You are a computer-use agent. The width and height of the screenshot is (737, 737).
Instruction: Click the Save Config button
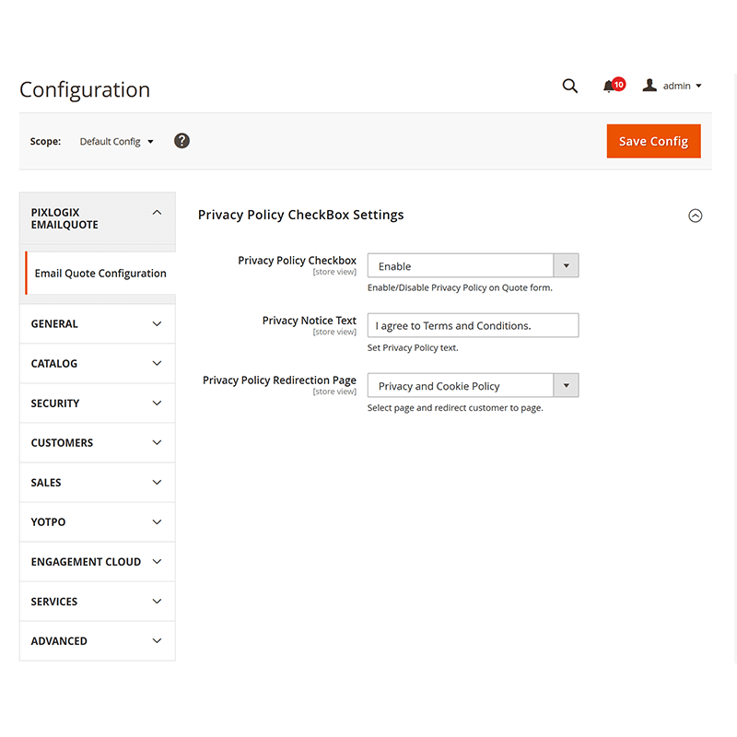tap(653, 141)
